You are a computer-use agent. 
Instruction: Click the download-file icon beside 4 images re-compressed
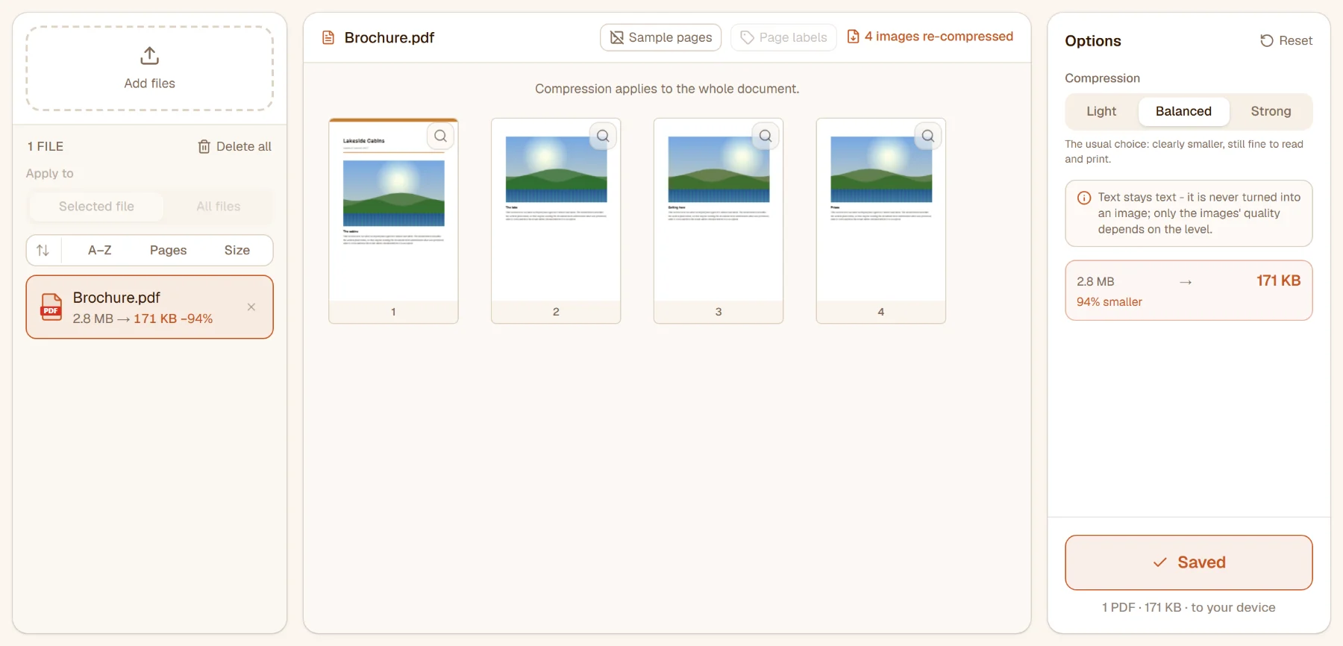[854, 37]
